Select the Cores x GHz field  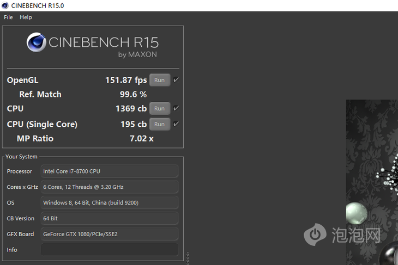click(x=110, y=187)
